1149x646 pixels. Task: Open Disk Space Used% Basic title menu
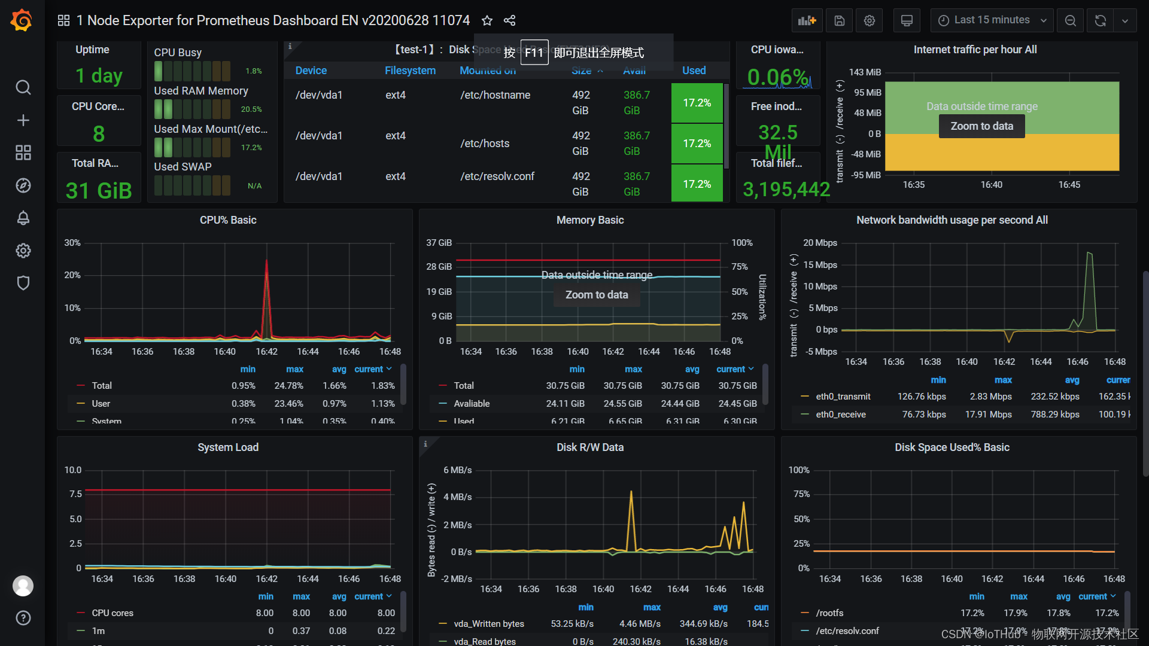click(x=952, y=447)
